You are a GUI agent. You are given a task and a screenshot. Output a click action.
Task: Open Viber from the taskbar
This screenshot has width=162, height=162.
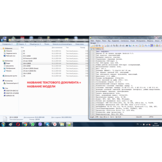(40, 124)
